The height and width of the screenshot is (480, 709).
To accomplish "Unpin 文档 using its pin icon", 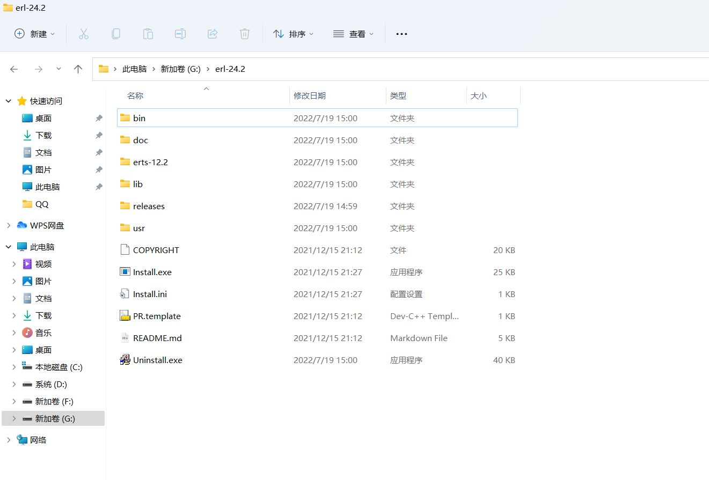I will point(99,152).
